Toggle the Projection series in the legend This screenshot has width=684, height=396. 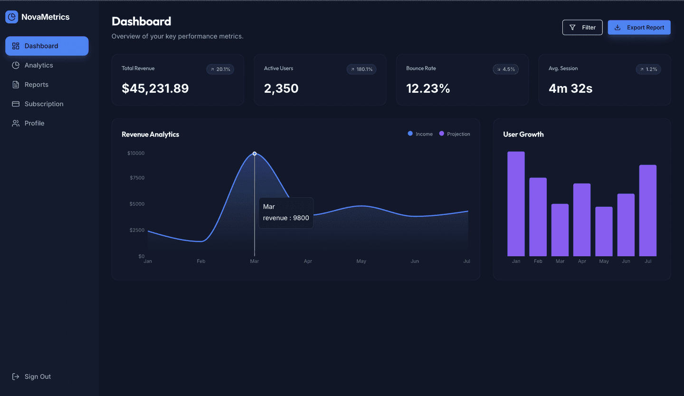[454, 134]
